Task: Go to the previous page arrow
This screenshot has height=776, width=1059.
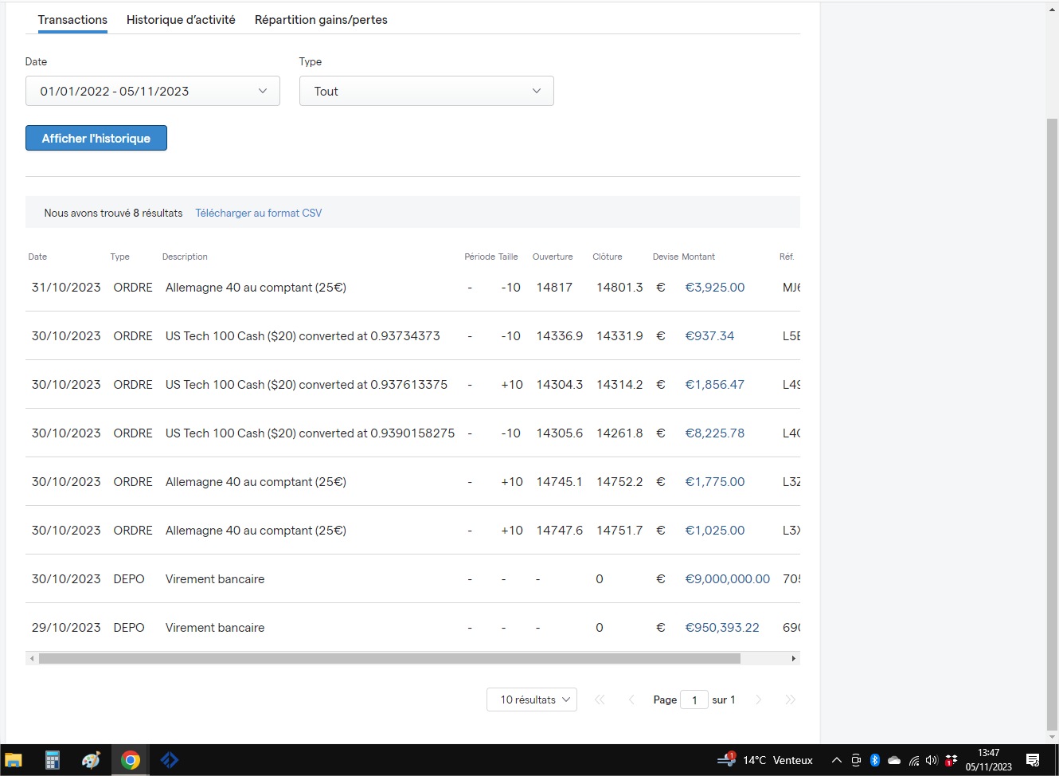Action: 631,700
